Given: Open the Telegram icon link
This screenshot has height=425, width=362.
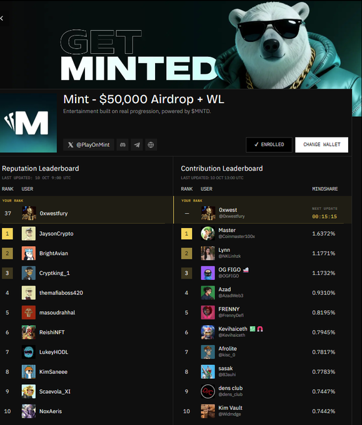Looking at the screenshot, I should point(137,145).
